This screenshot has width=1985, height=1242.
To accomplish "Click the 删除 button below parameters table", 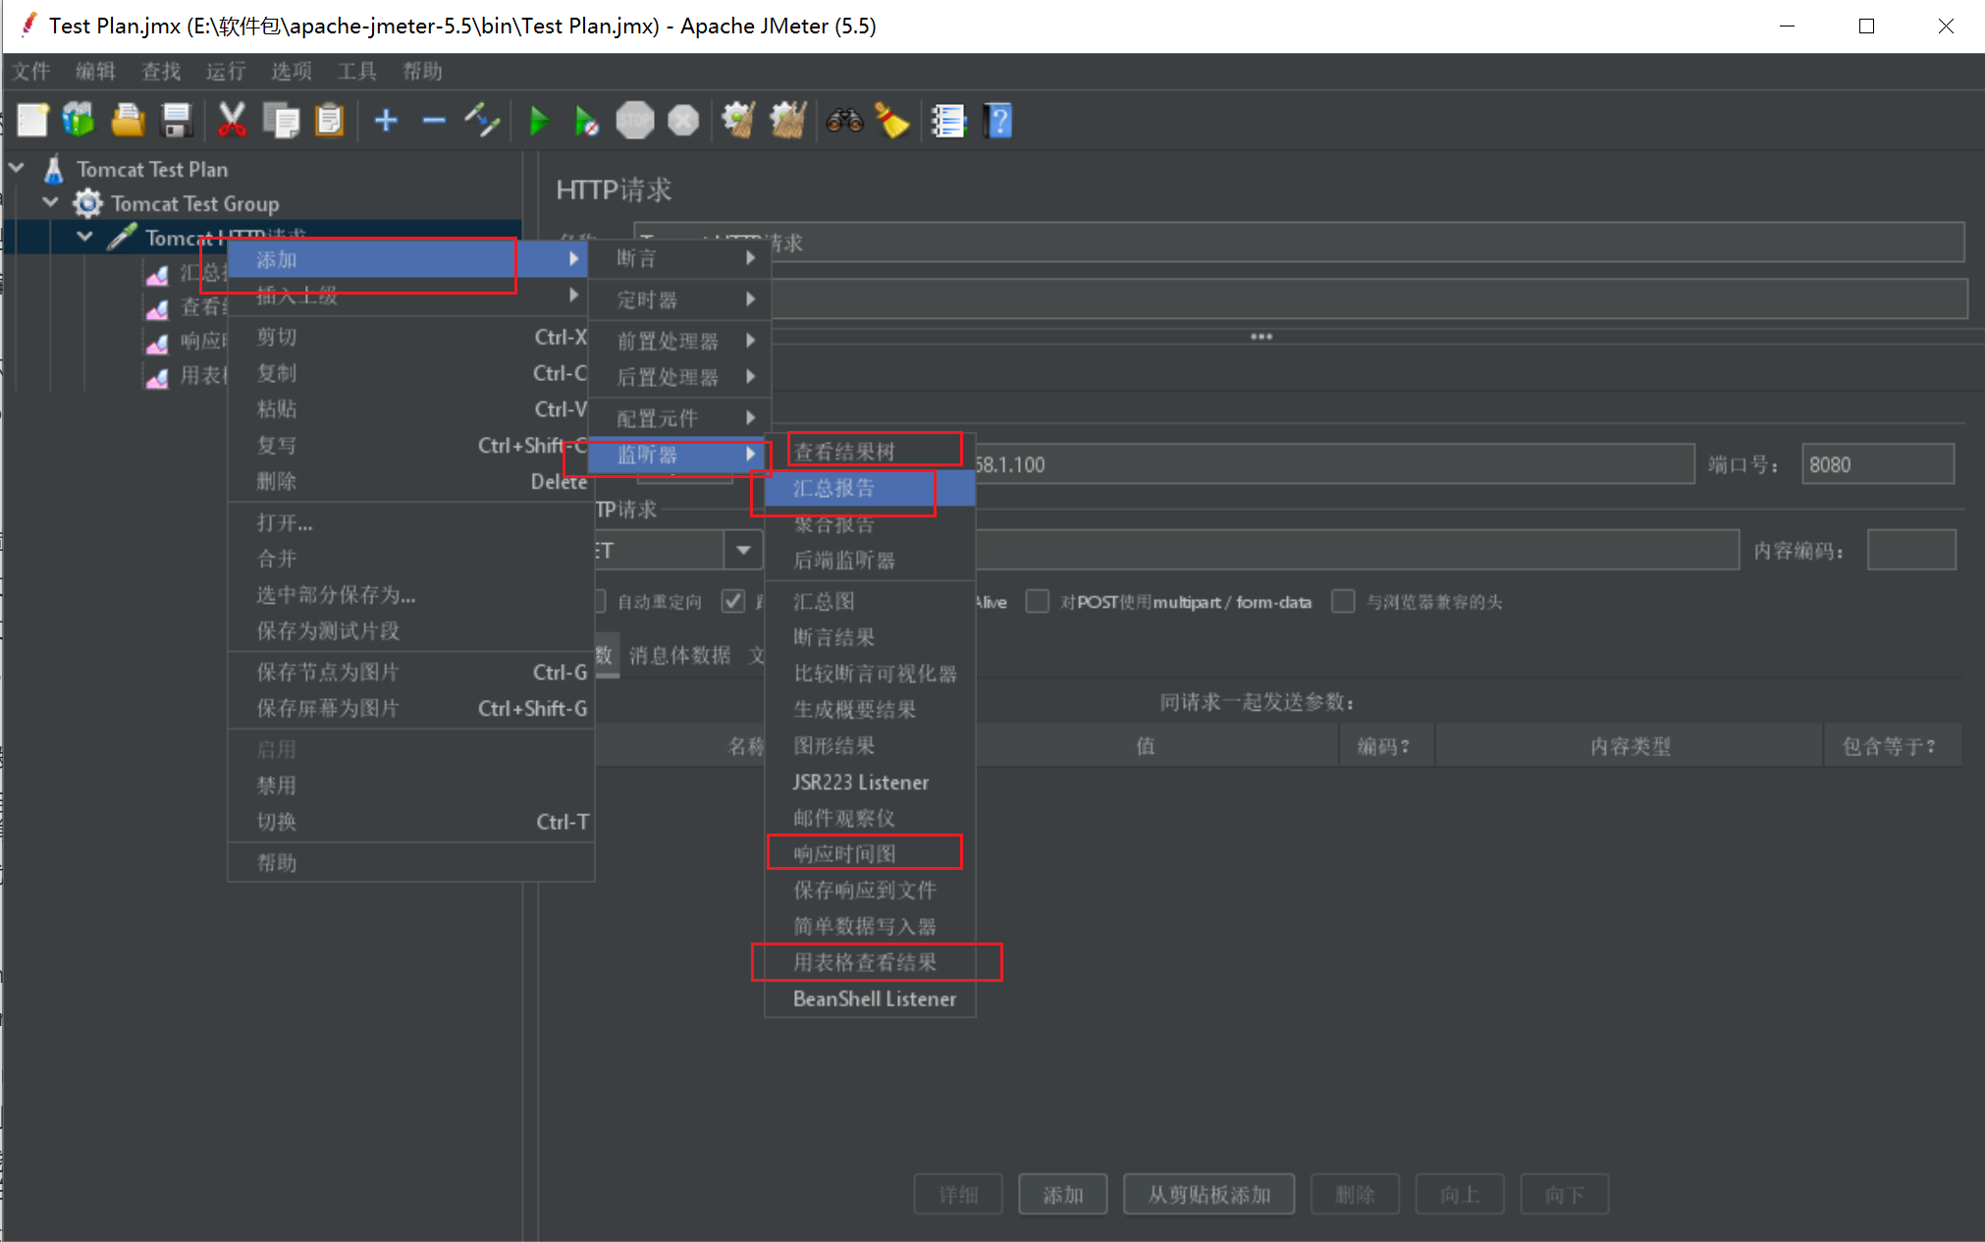I will coord(1355,1195).
